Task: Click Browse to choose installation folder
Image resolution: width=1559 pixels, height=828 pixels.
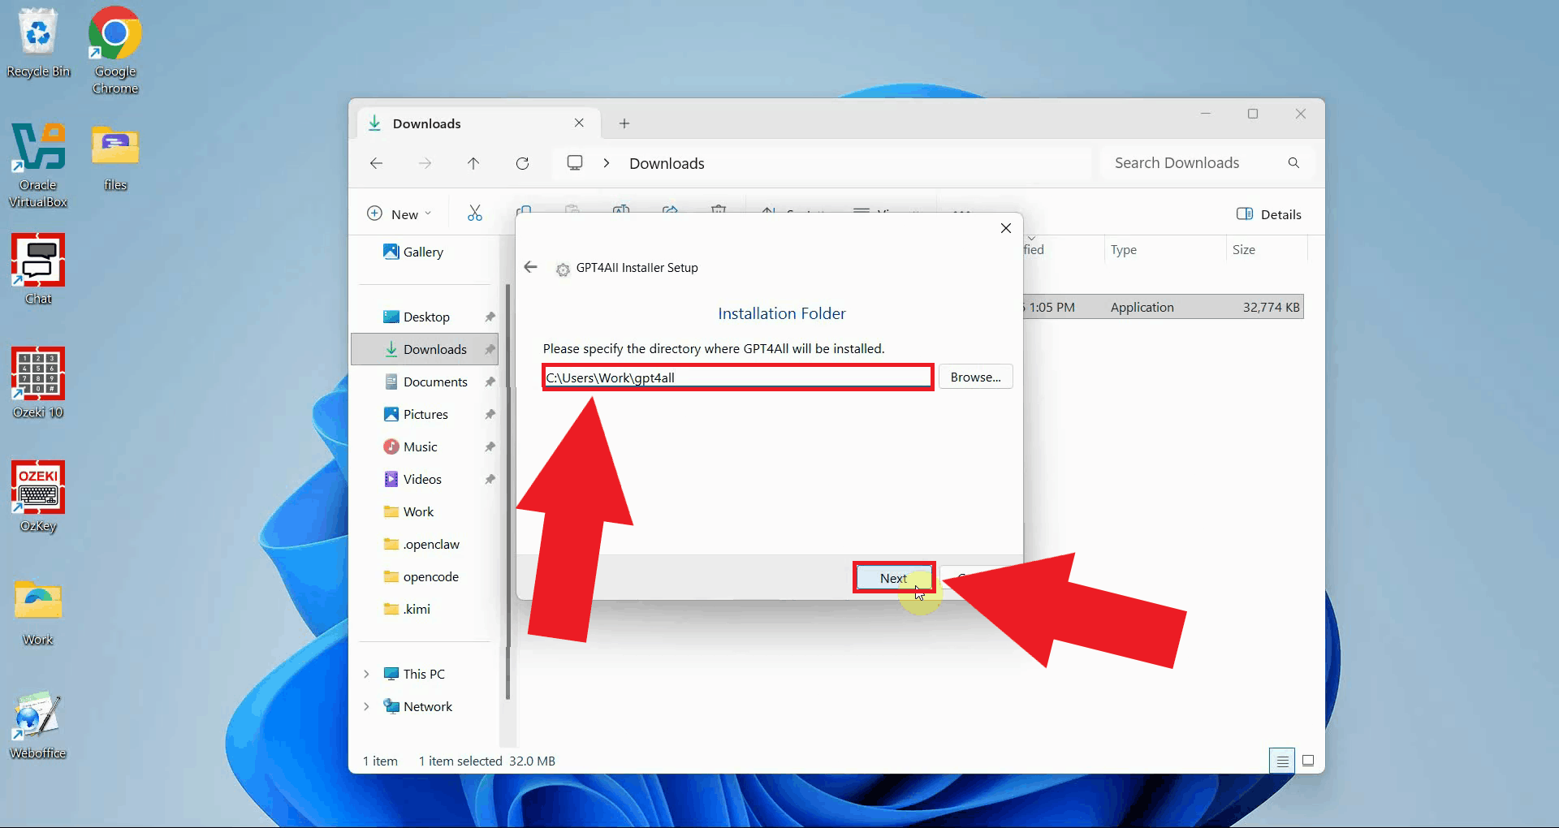Action: (975, 376)
